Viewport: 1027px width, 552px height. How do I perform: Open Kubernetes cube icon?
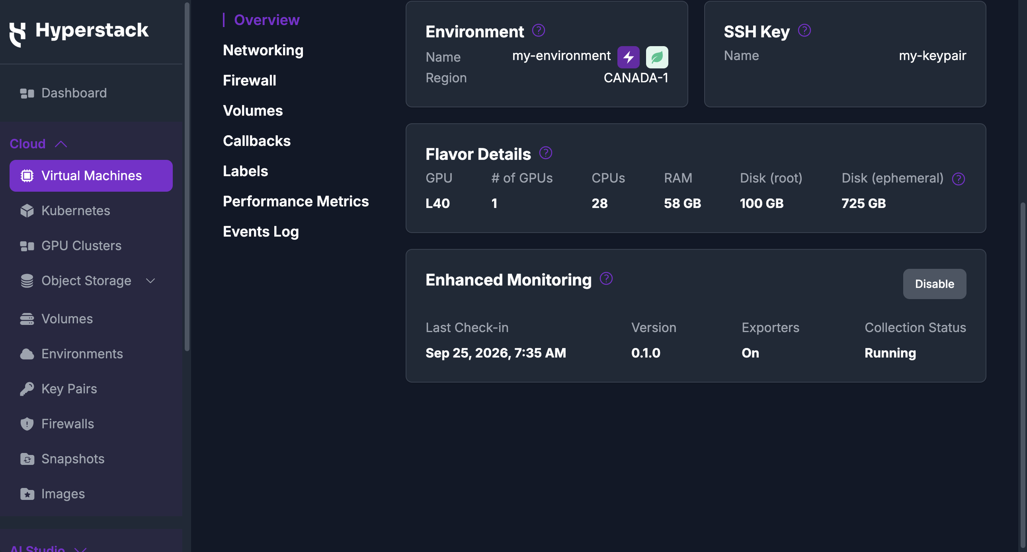[x=27, y=211]
